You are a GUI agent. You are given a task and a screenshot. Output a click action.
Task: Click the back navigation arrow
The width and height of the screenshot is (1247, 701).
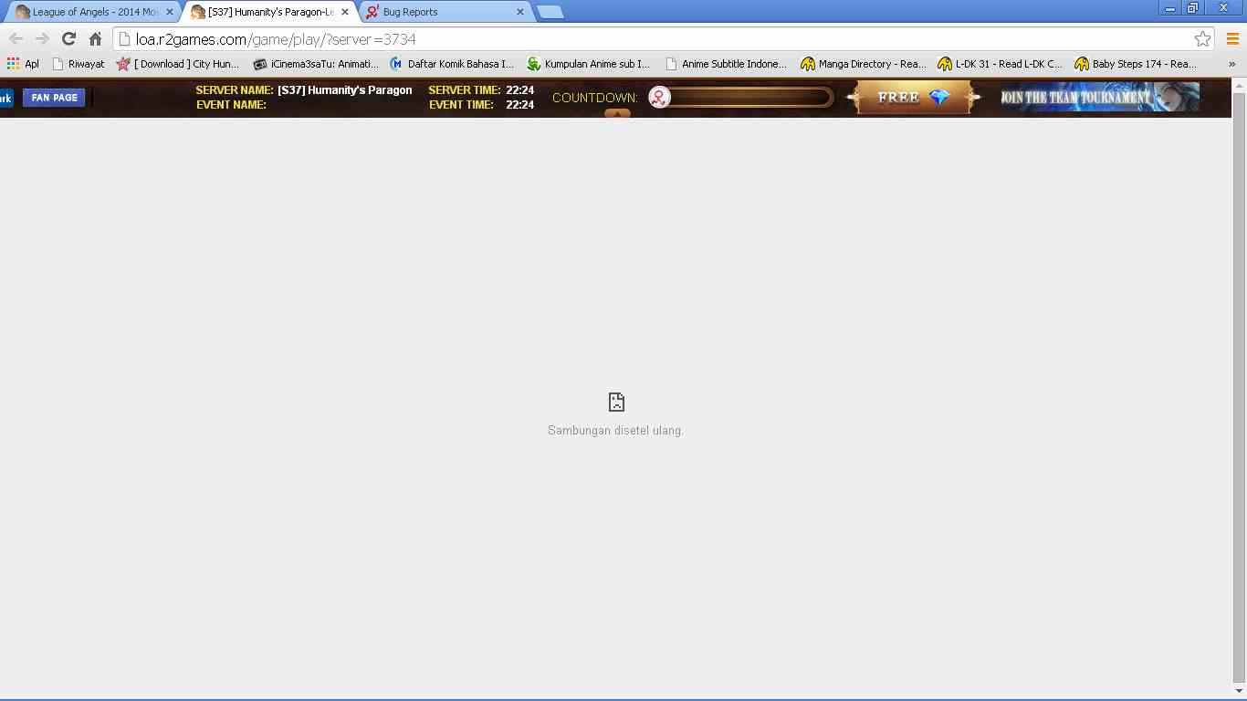pyautogui.click(x=16, y=38)
